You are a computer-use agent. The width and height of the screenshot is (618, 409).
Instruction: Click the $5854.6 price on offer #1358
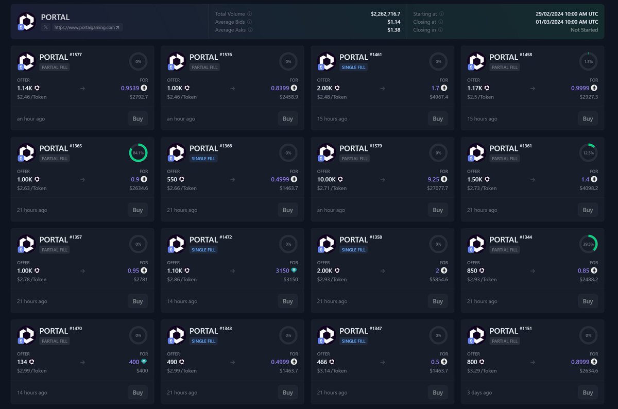coord(439,280)
